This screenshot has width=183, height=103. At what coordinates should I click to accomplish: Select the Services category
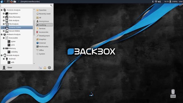pos(44,29)
